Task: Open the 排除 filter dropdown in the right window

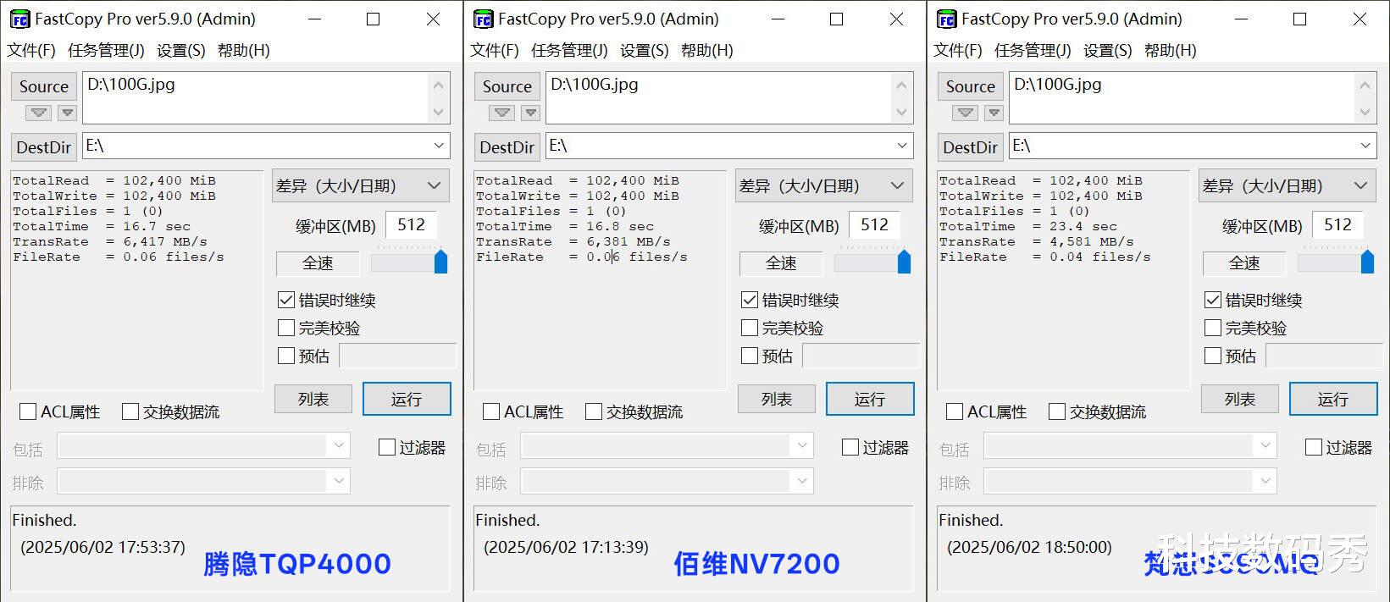Action: tap(1265, 482)
